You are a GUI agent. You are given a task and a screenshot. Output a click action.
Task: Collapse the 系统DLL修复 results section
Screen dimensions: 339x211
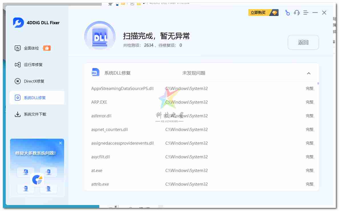(x=308, y=73)
